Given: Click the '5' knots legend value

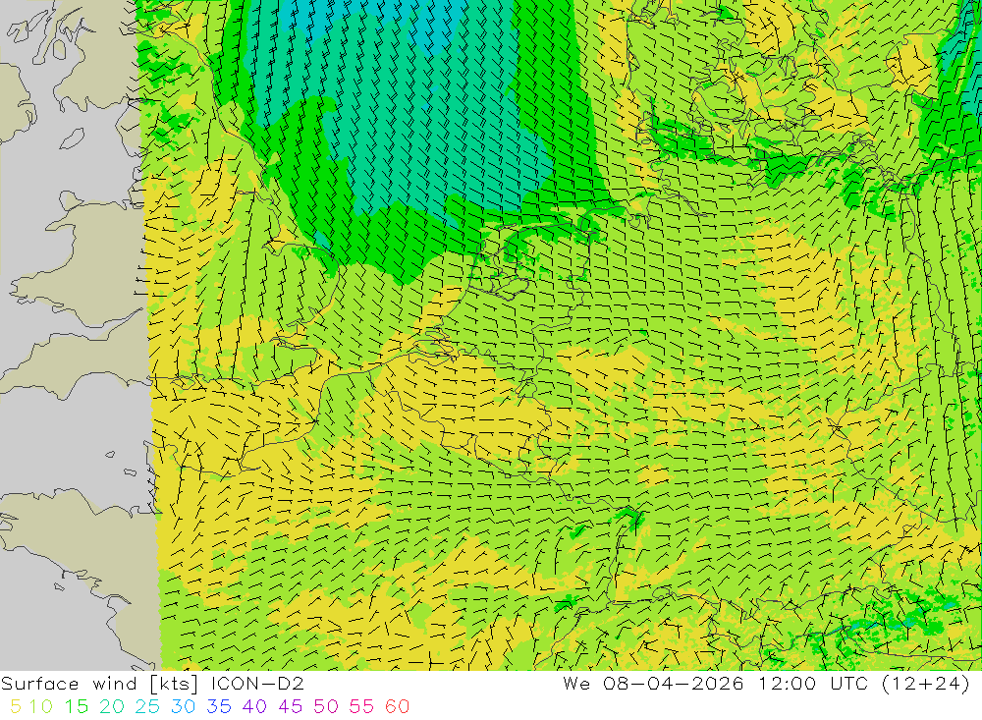Looking at the screenshot, I should click(16, 707).
